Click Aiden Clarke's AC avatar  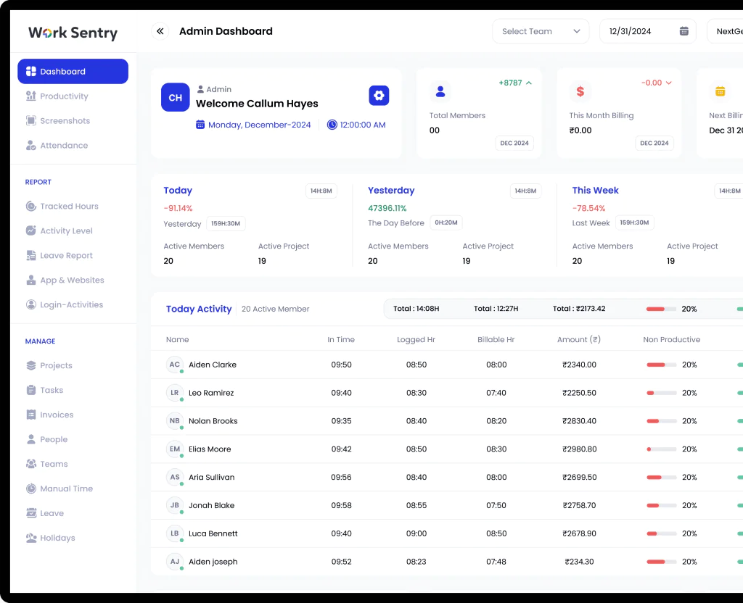pos(174,365)
